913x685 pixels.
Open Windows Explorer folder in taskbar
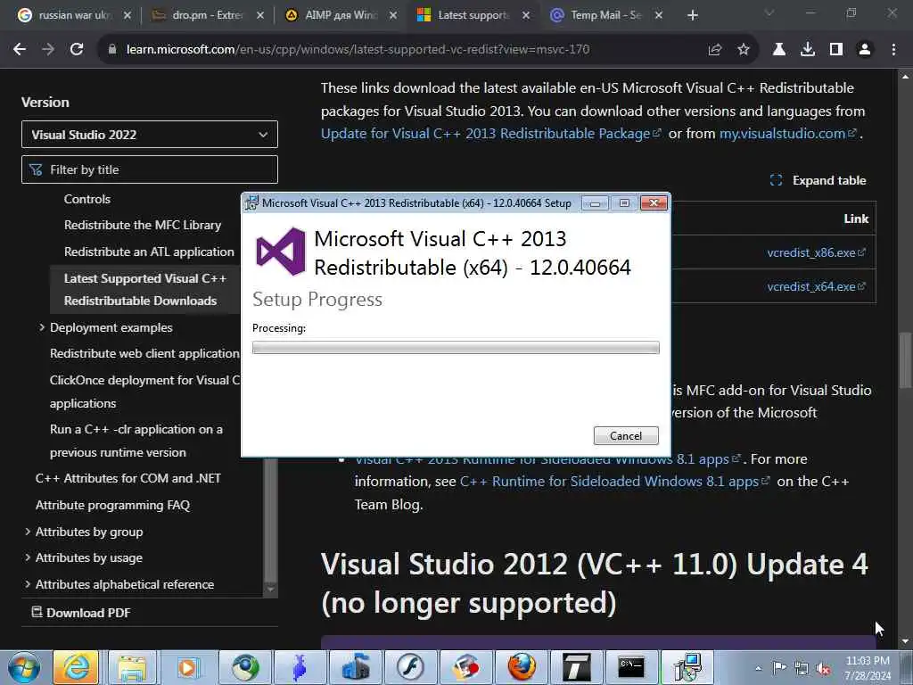click(132, 667)
